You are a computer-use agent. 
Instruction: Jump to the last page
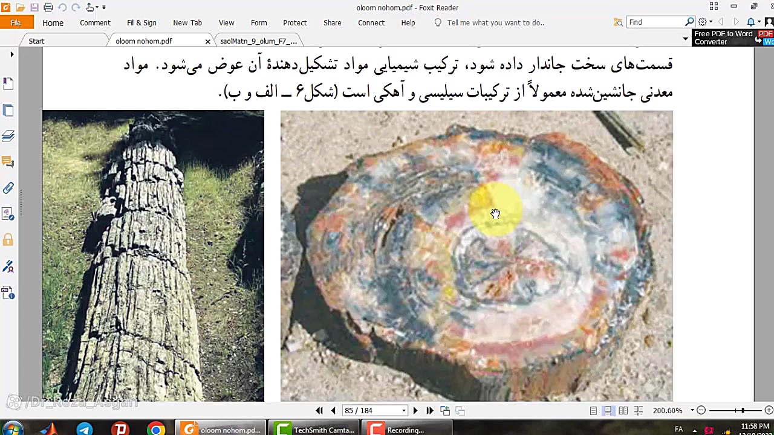point(429,410)
